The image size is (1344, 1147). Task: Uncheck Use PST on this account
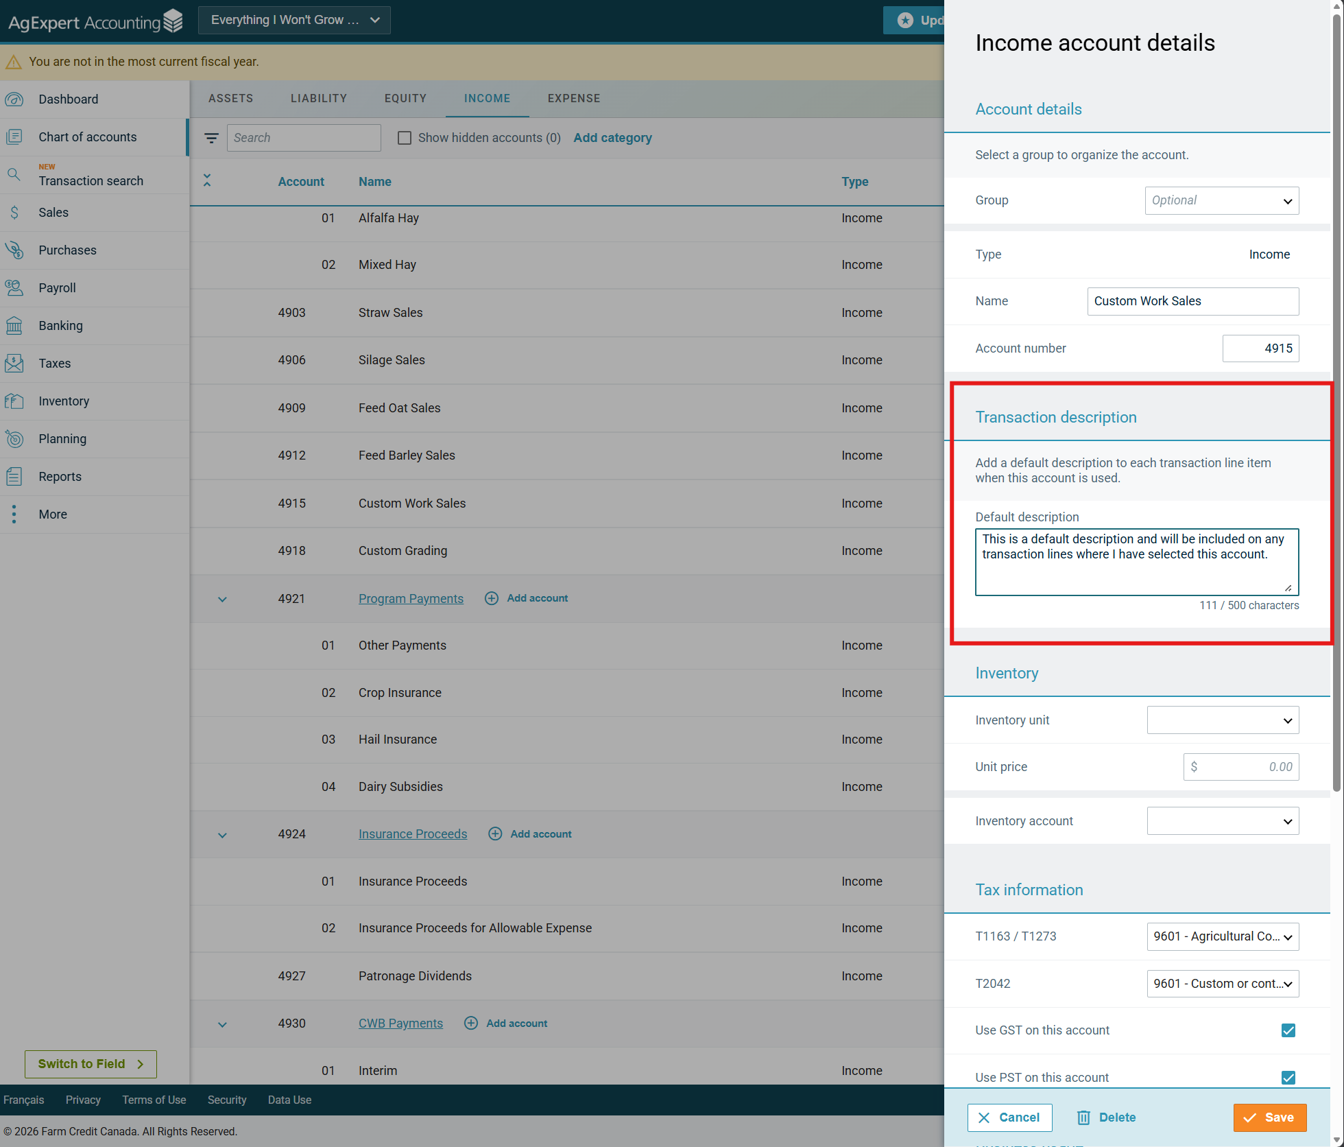(x=1288, y=1077)
